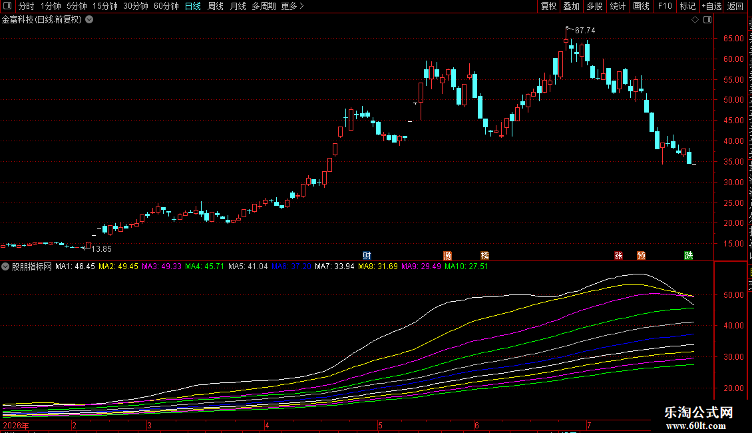Click 35.00 on price axis

pos(733,162)
